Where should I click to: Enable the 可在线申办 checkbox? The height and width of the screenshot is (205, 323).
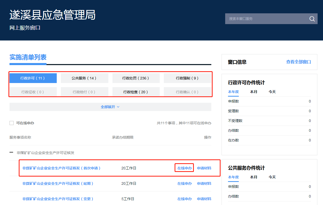pos(12,123)
